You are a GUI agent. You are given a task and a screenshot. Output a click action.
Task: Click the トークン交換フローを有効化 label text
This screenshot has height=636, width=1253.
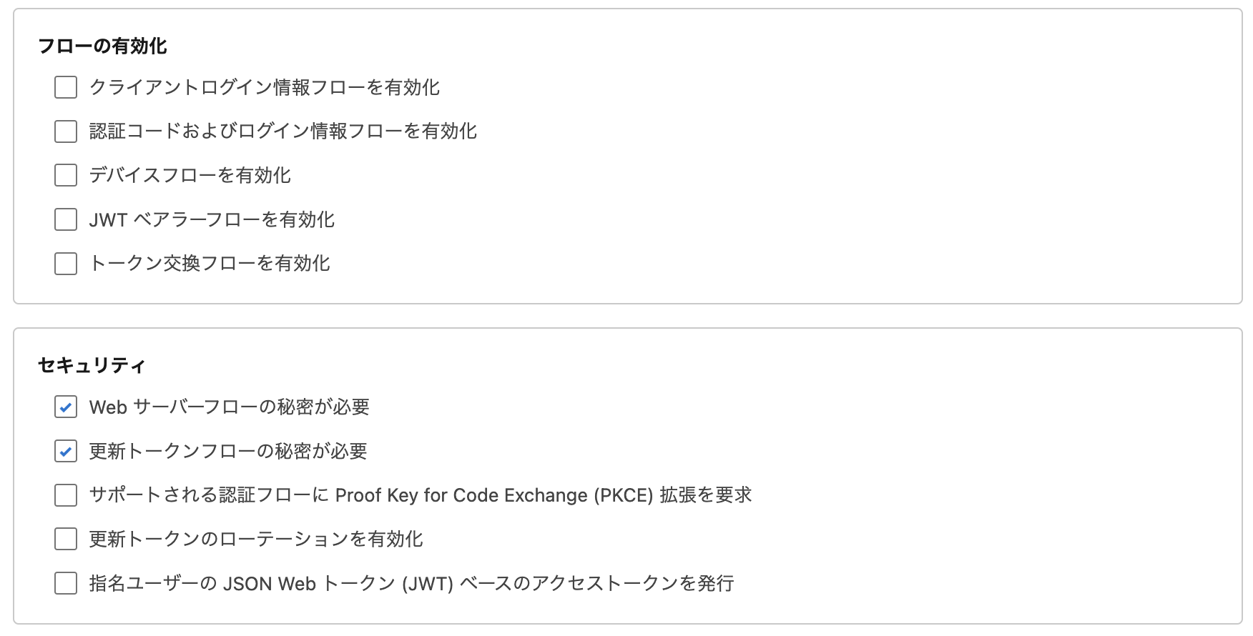(x=210, y=264)
